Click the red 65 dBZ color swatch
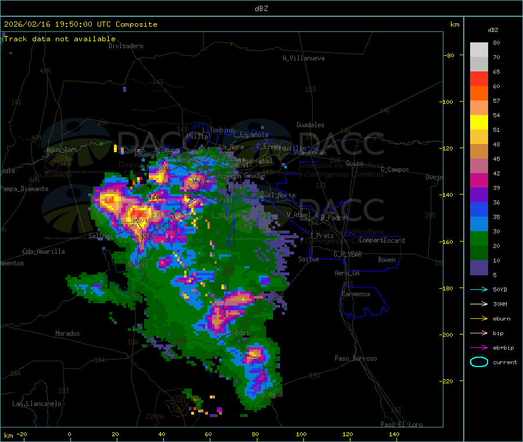The width and height of the screenshot is (523, 442). [x=479, y=78]
